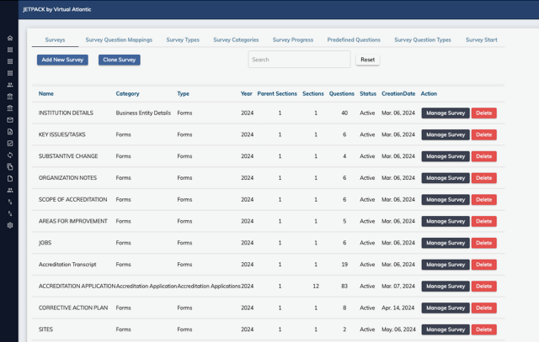Sort by the CreationDate column header
The image size is (539, 342).
pyautogui.click(x=398, y=93)
